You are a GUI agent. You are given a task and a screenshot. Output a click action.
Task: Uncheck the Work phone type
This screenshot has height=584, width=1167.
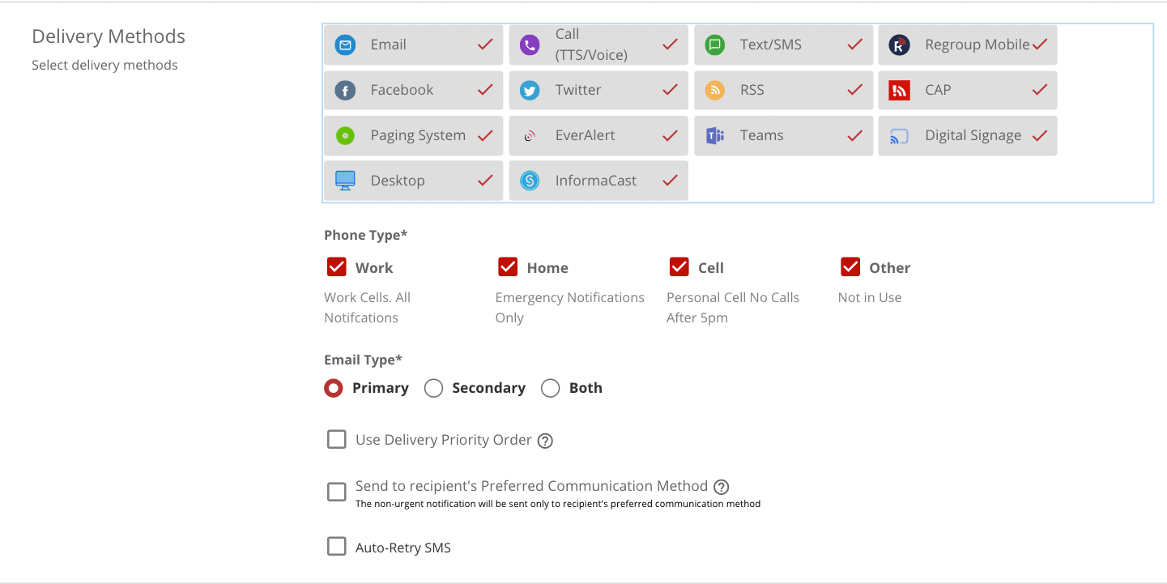[337, 267]
